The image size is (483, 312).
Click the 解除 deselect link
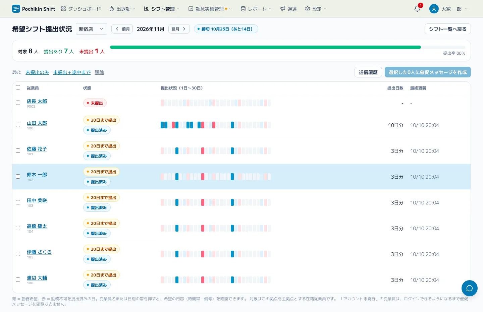click(x=99, y=72)
